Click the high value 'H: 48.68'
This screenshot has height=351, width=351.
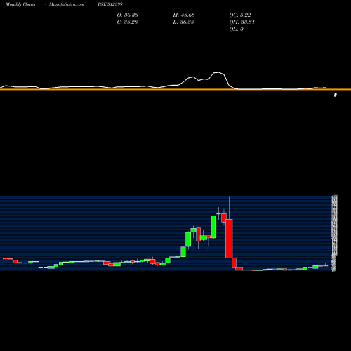click(184, 15)
